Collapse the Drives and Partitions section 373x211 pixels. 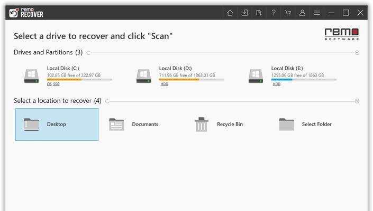point(357,53)
